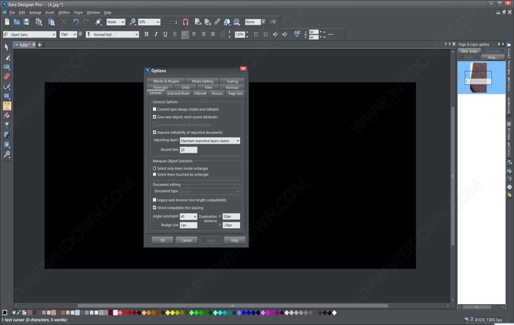Open the Open Sans font dropdown
This screenshot has width=514, height=325.
[53, 34]
